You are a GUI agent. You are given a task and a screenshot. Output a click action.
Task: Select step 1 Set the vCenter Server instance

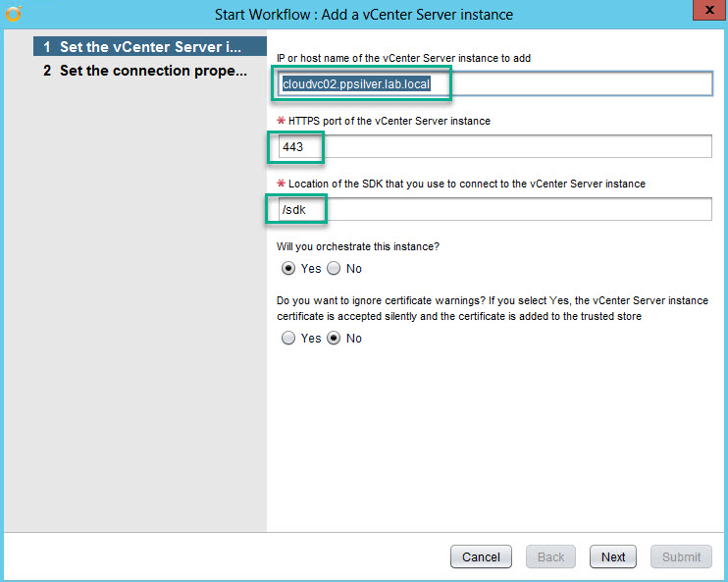(150, 46)
